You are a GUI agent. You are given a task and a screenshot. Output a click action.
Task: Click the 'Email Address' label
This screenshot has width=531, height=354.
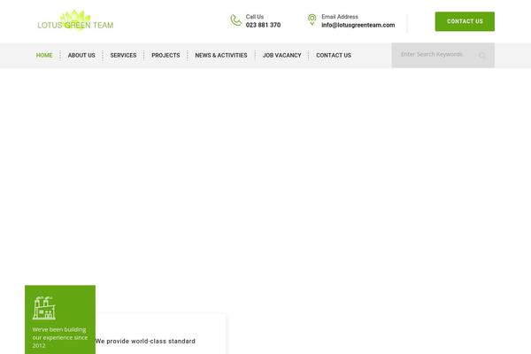point(340,17)
